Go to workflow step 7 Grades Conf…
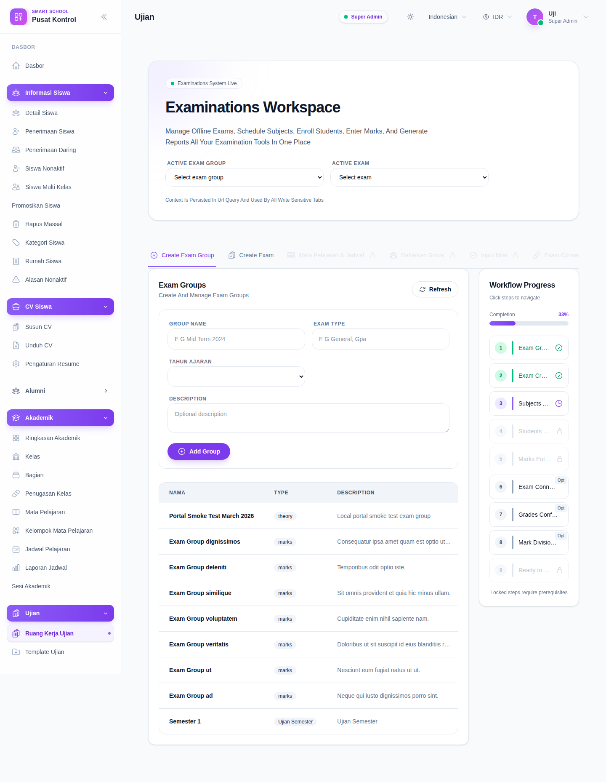 tap(529, 515)
